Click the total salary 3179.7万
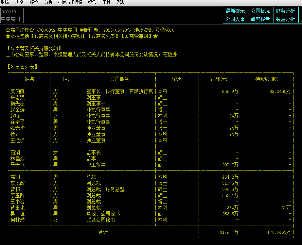The height and width of the screenshot is (245, 302). pyautogui.click(x=229, y=232)
